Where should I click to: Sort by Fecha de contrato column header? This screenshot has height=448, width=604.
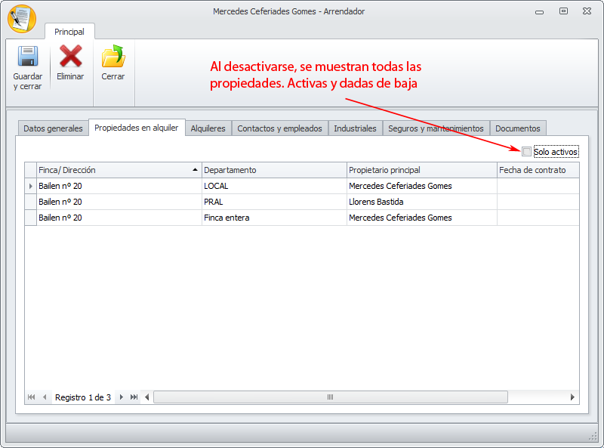pos(538,170)
